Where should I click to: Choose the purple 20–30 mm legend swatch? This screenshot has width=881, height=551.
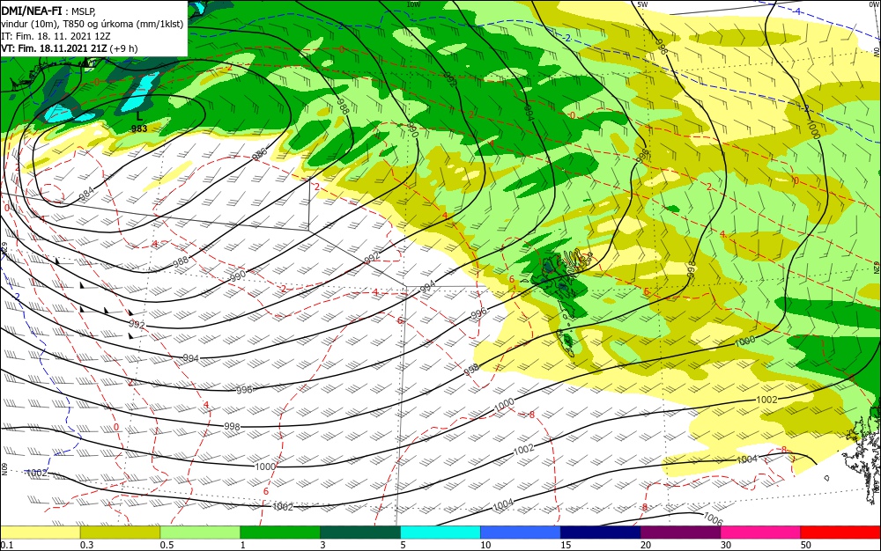click(x=680, y=533)
